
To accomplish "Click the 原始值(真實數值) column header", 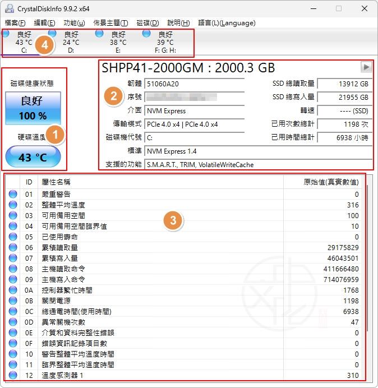I will (x=324, y=182).
